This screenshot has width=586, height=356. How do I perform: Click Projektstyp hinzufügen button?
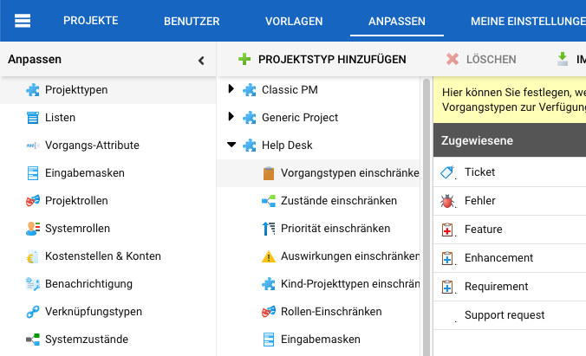point(322,60)
